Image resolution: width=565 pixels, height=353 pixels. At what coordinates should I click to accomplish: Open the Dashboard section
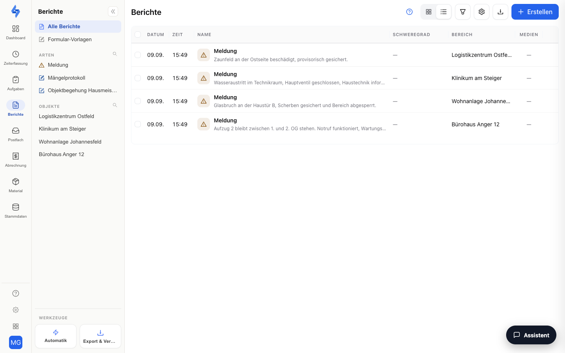(16, 32)
